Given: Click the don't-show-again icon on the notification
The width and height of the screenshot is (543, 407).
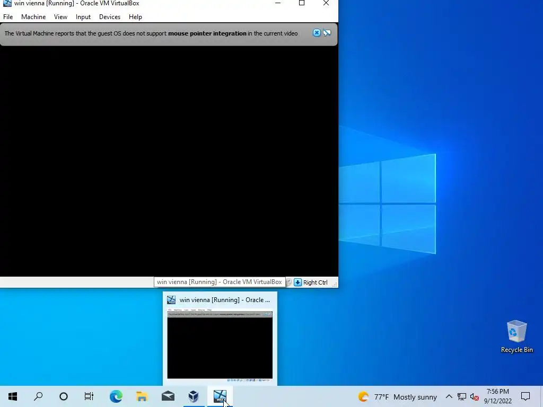Looking at the screenshot, I should pyautogui.click(x=327, y=33).
